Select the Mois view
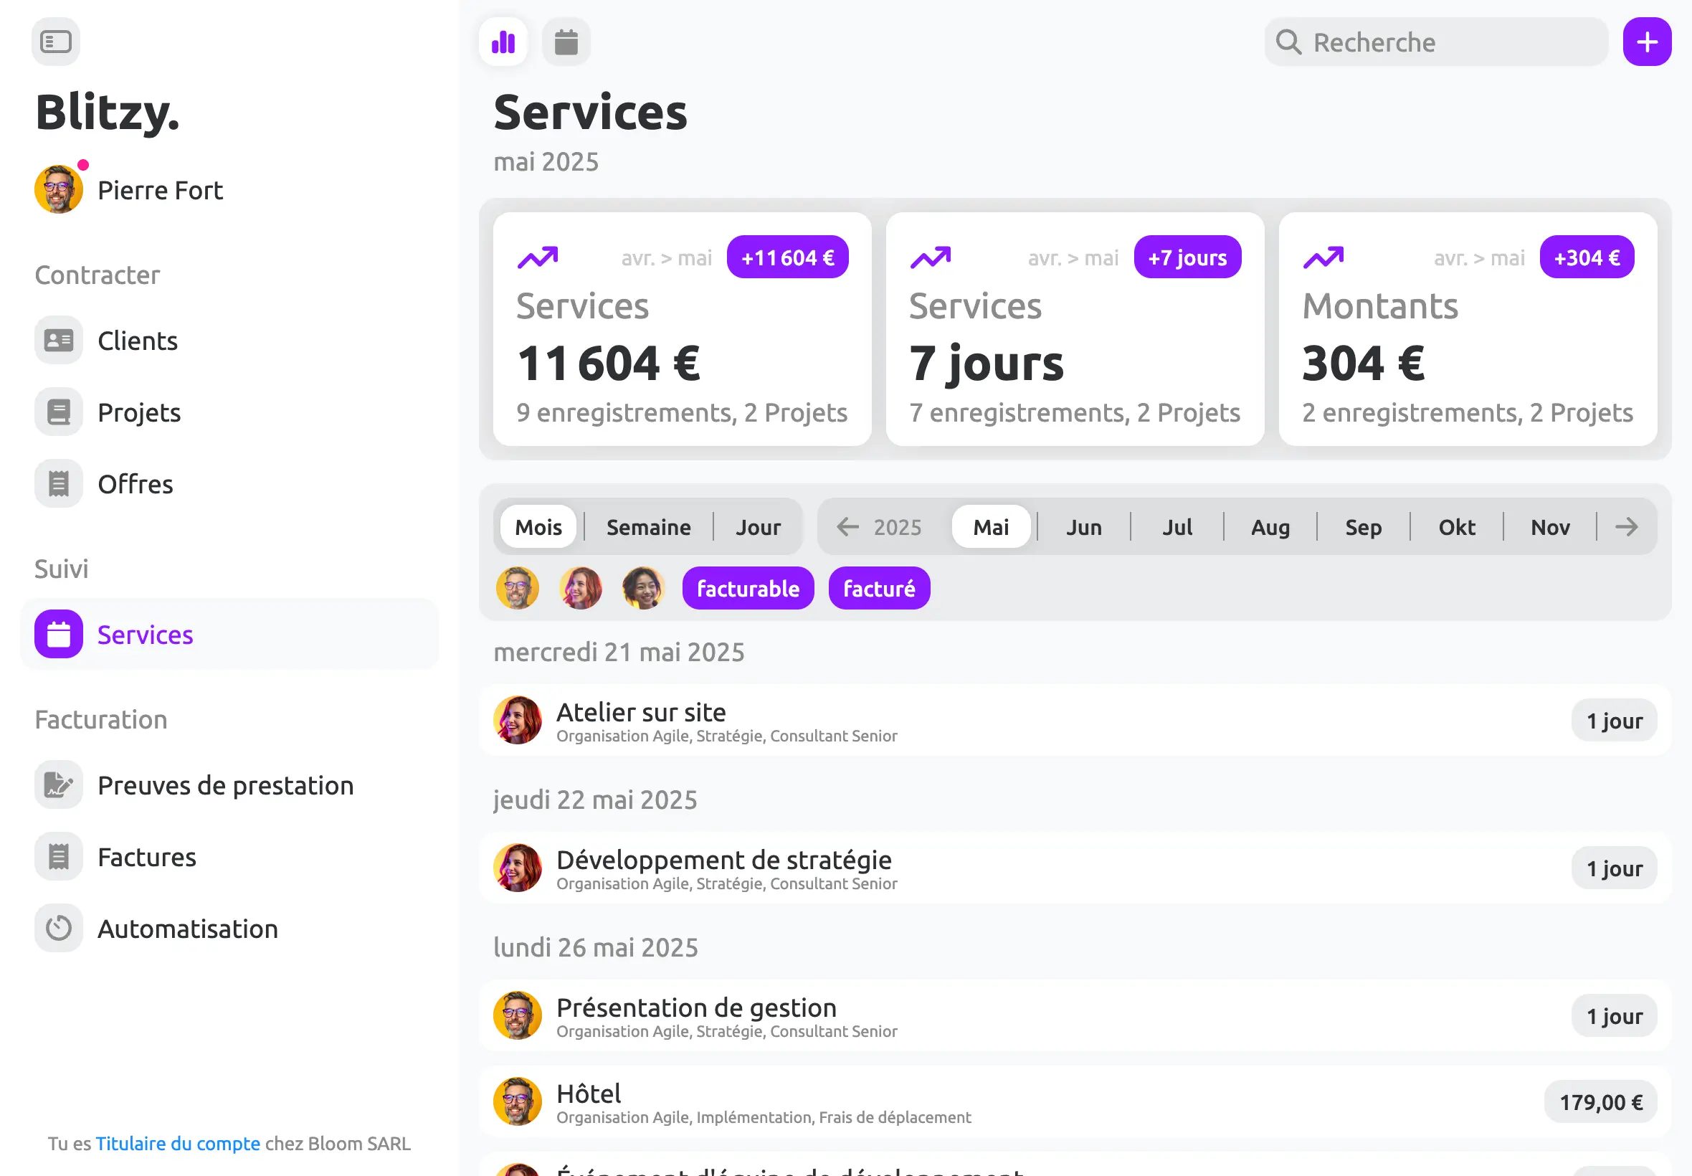The height and width of the screenshot is (1176, 1692). (538, 527)
